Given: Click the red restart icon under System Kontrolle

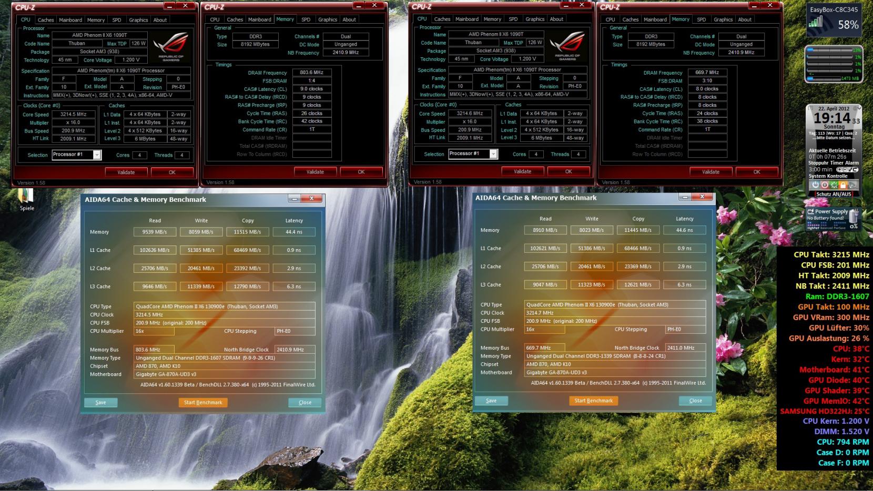Looking at the screenshot, I should 825,185.
